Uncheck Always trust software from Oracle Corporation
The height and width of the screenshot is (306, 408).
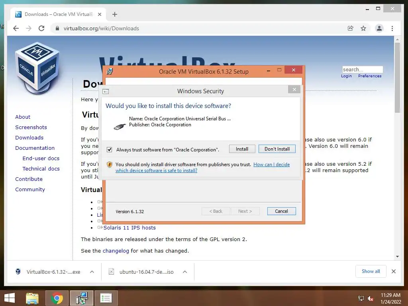click(x=109, y=150)
